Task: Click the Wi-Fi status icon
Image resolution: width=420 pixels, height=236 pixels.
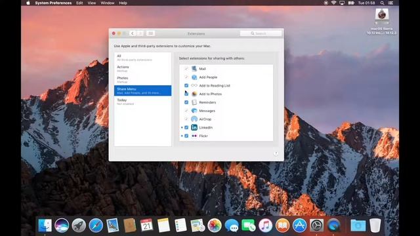Action: (x=333, y=3)
